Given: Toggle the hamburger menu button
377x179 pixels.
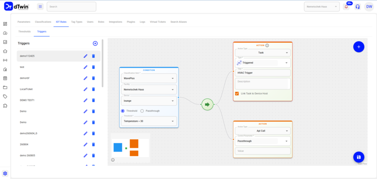Looking at the screenshot, I should [x=40, y=7].
